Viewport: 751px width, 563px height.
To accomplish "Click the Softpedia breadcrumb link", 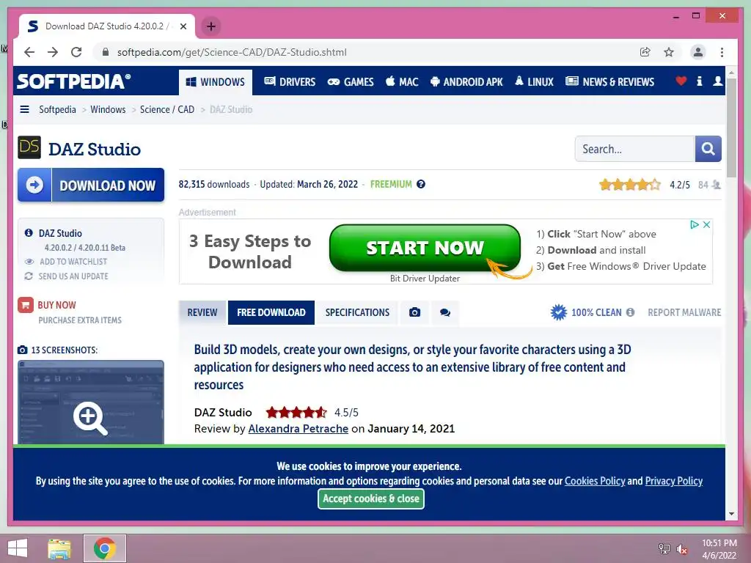I will [x=57, y=109].
